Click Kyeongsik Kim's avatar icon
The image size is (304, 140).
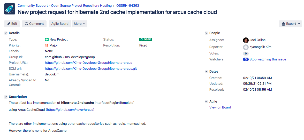tap(246, 47)
